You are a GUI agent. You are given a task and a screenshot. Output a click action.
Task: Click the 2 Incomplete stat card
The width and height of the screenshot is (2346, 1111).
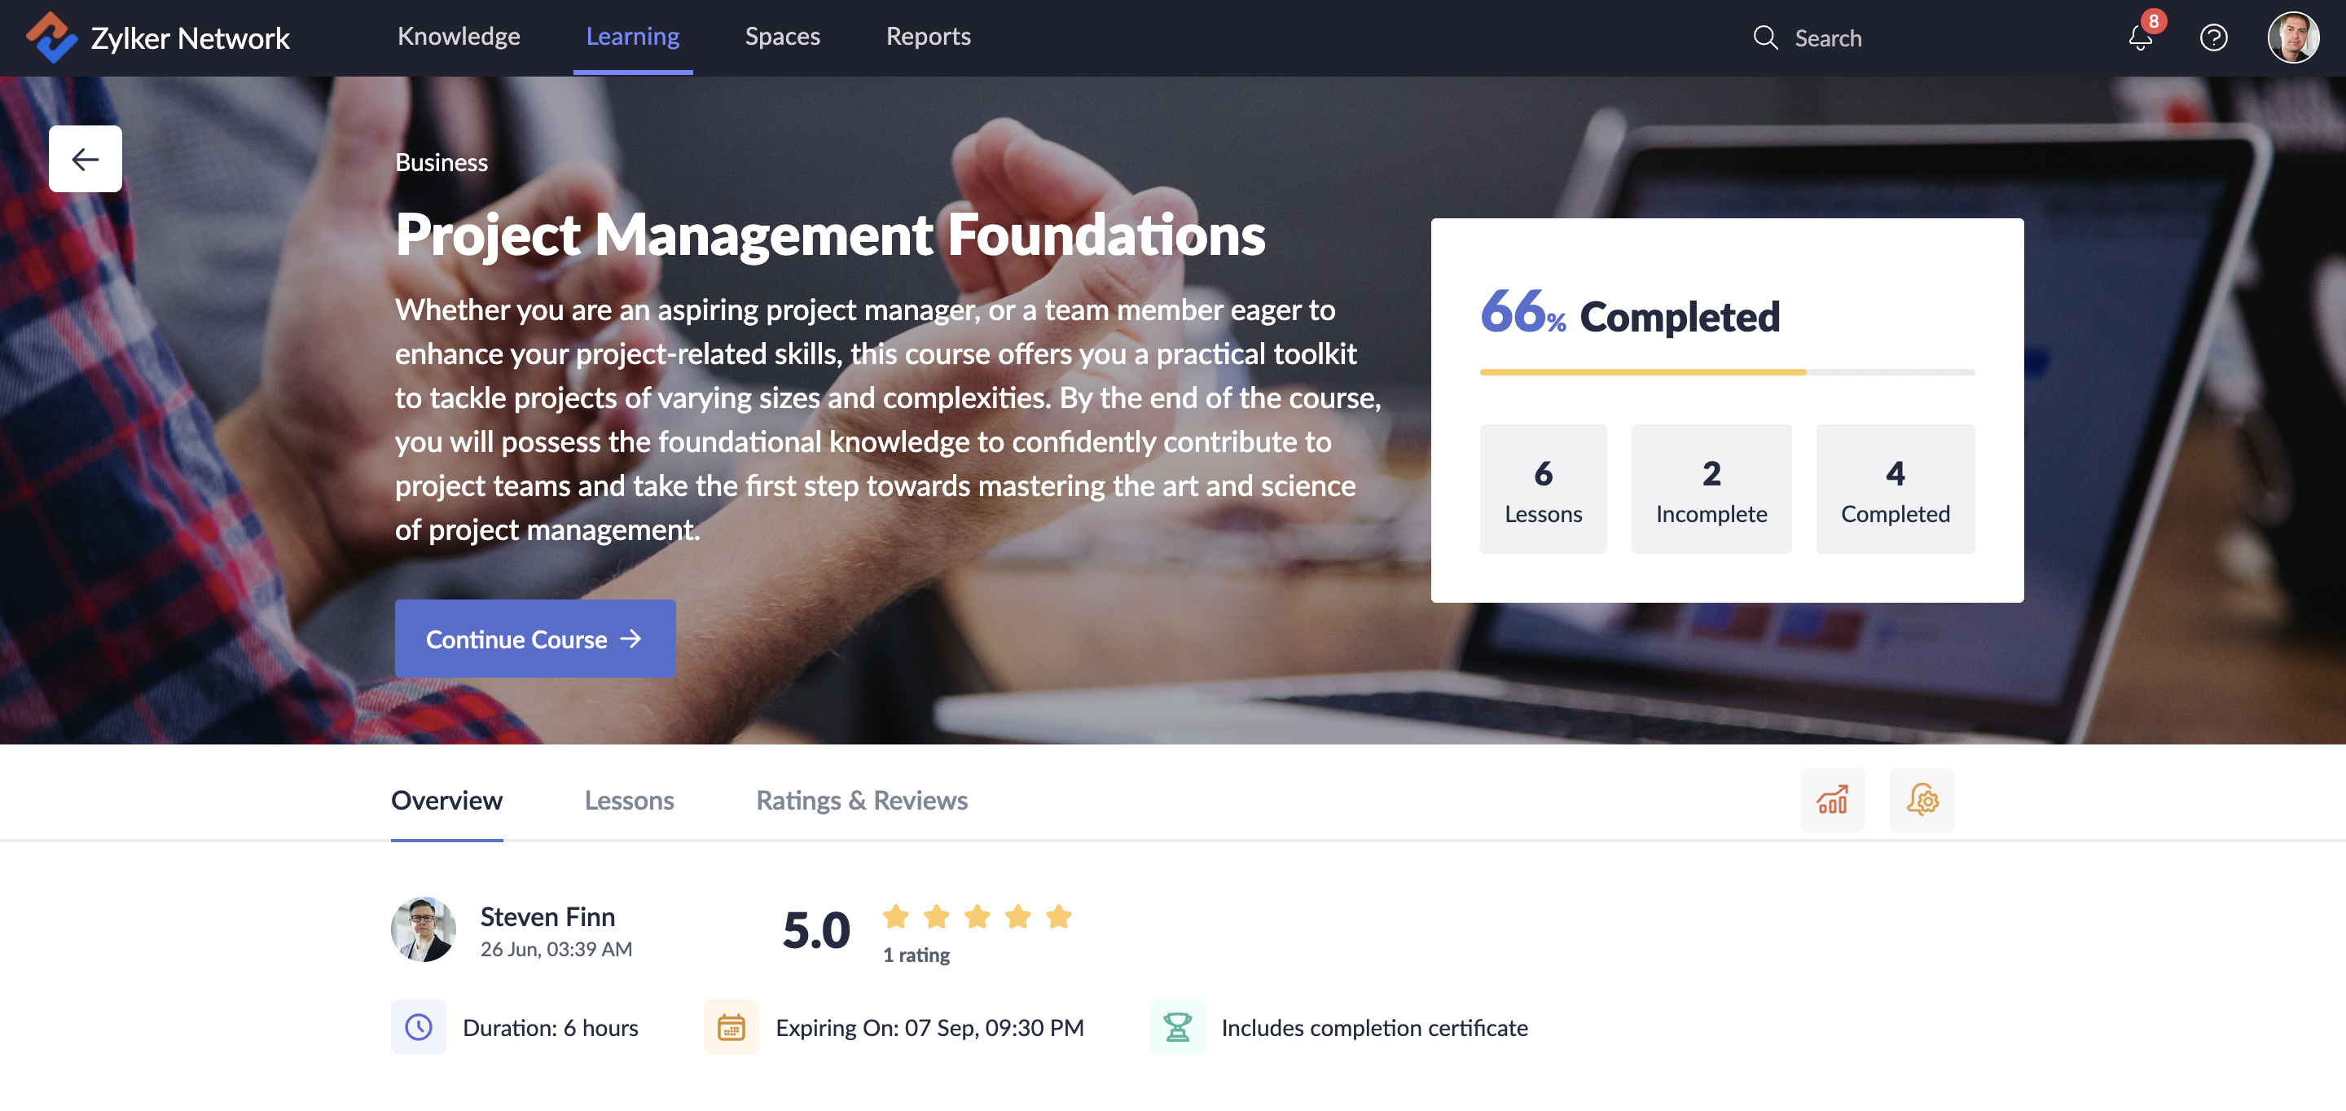(1711, 489)
